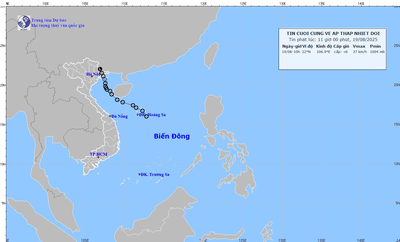Image resolution: width=400 pixels, height=242 pixels.
Task: Click the 15N latitude label on left
Action: tap(3, 125)
